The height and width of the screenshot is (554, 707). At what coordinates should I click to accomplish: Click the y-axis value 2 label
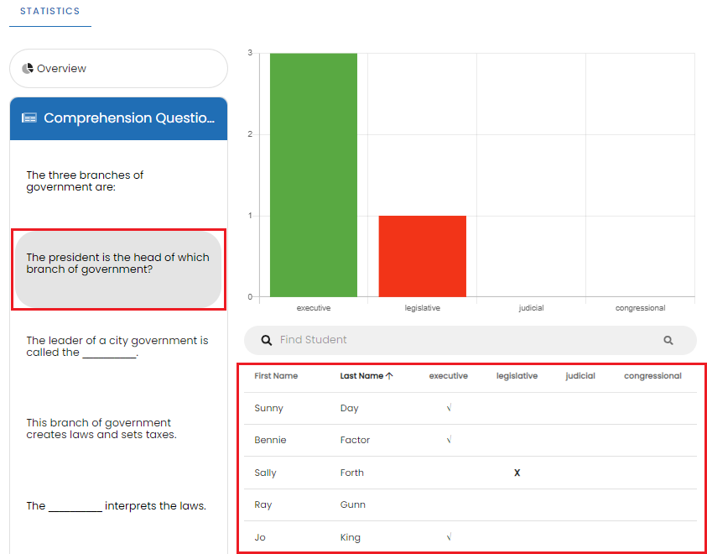coord(250,134)
